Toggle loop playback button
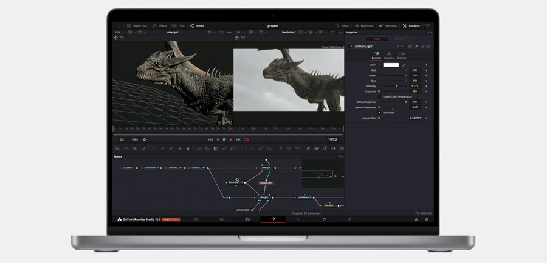547x263 pixels. [246, 139]
